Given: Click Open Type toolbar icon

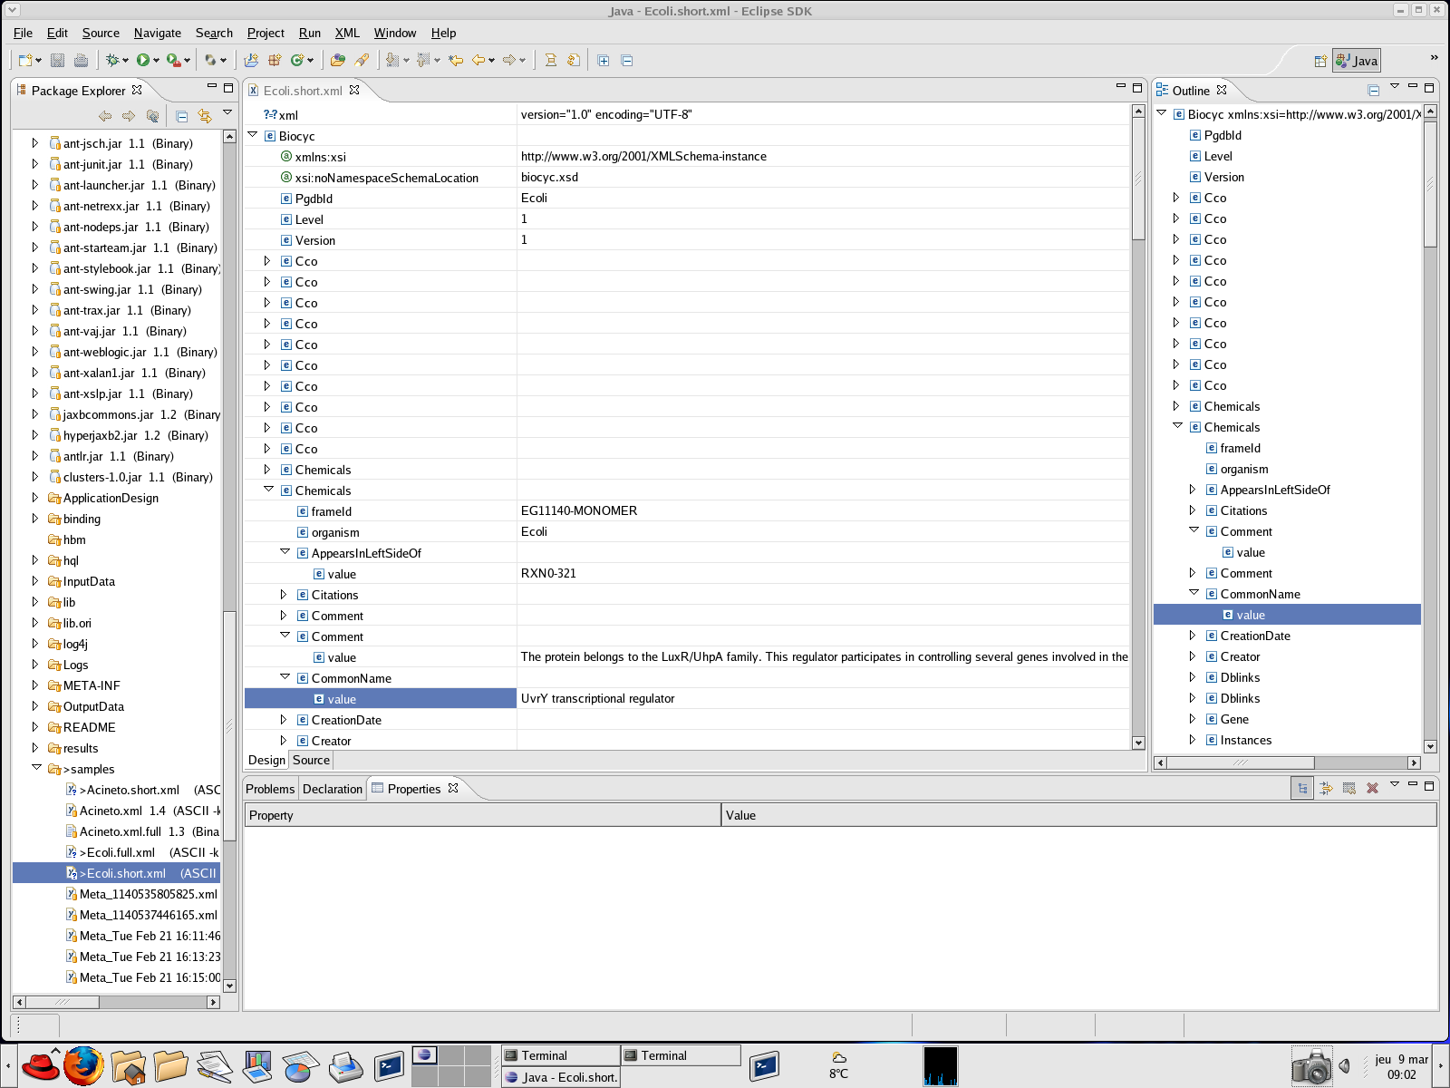Looking at the screenshot, I should click(x=338, y=60).
